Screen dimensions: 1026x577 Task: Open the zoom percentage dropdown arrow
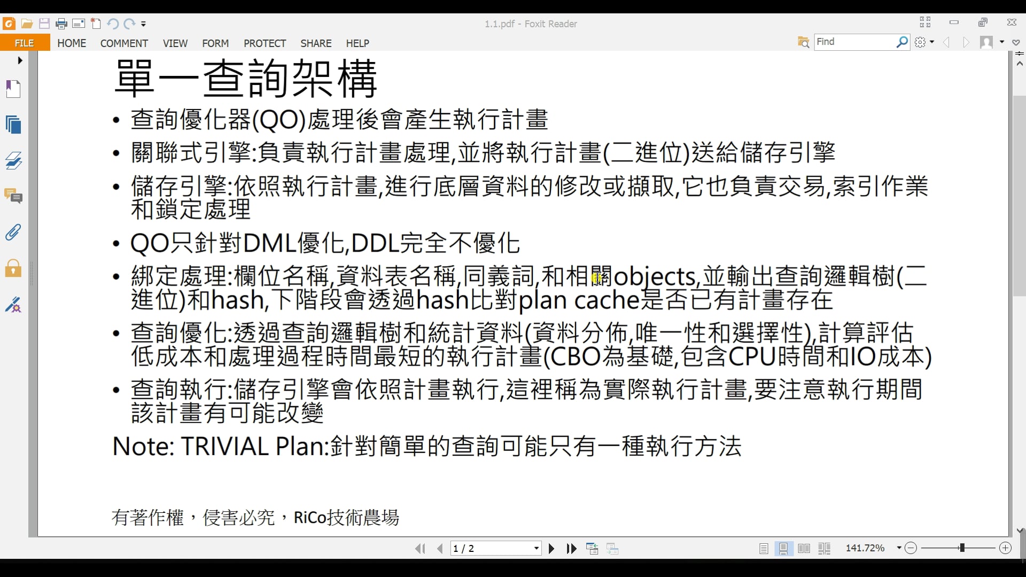point(899,548)
